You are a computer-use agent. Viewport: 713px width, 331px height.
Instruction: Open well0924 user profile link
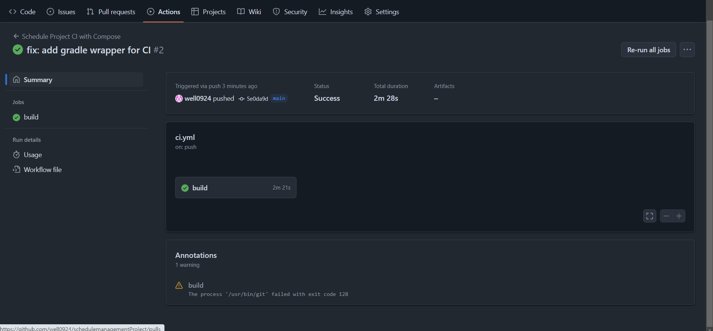[x=198, y=99]
